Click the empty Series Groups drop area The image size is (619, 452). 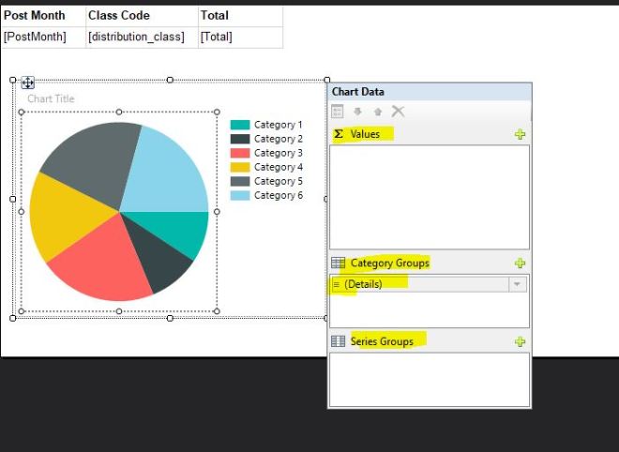[430, 380]
